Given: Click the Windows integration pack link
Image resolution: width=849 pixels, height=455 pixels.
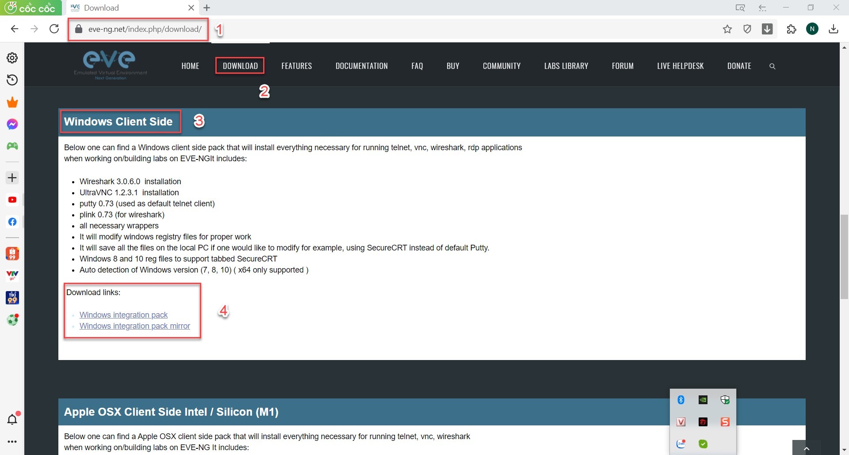Looking at the screenshot, I should point(123,315).
